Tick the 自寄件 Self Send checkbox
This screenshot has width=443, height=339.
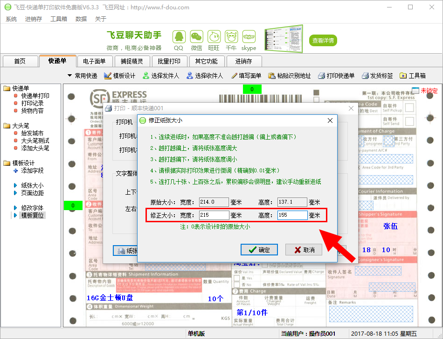pos(409,121)
